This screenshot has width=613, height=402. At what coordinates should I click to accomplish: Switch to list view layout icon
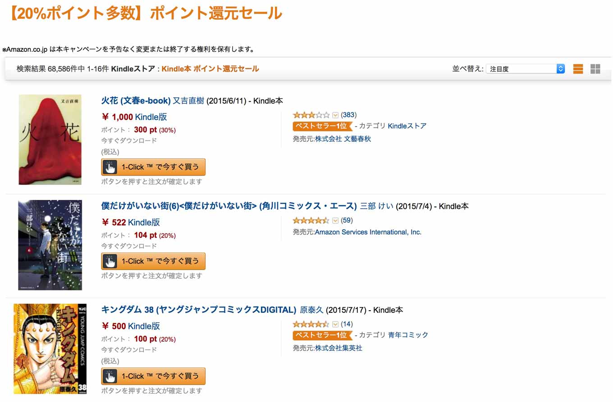tap(578, 69)
